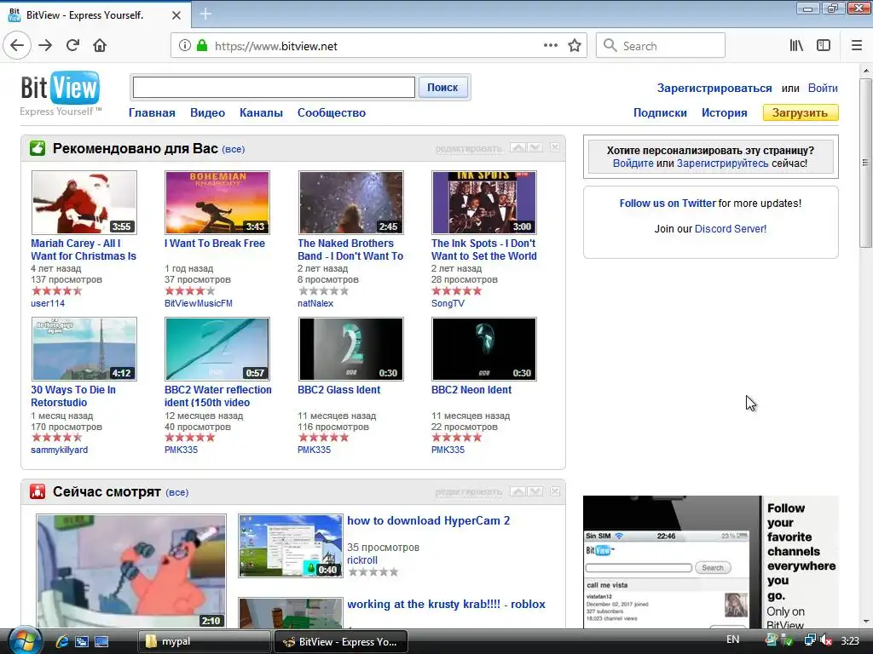Click the Firefox Search field
The height and width of the screenshot is (654, 873).
pos(661,46)
